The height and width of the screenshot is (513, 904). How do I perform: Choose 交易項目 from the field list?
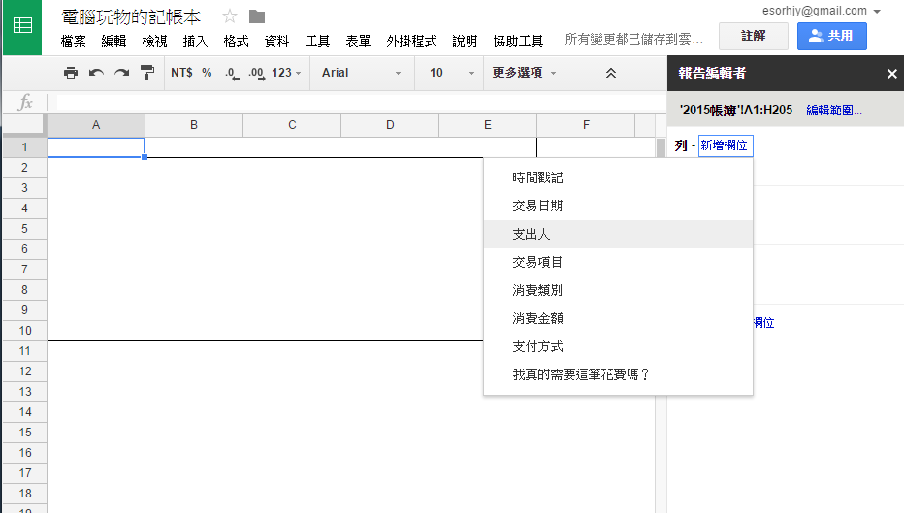tap(618, 262)
